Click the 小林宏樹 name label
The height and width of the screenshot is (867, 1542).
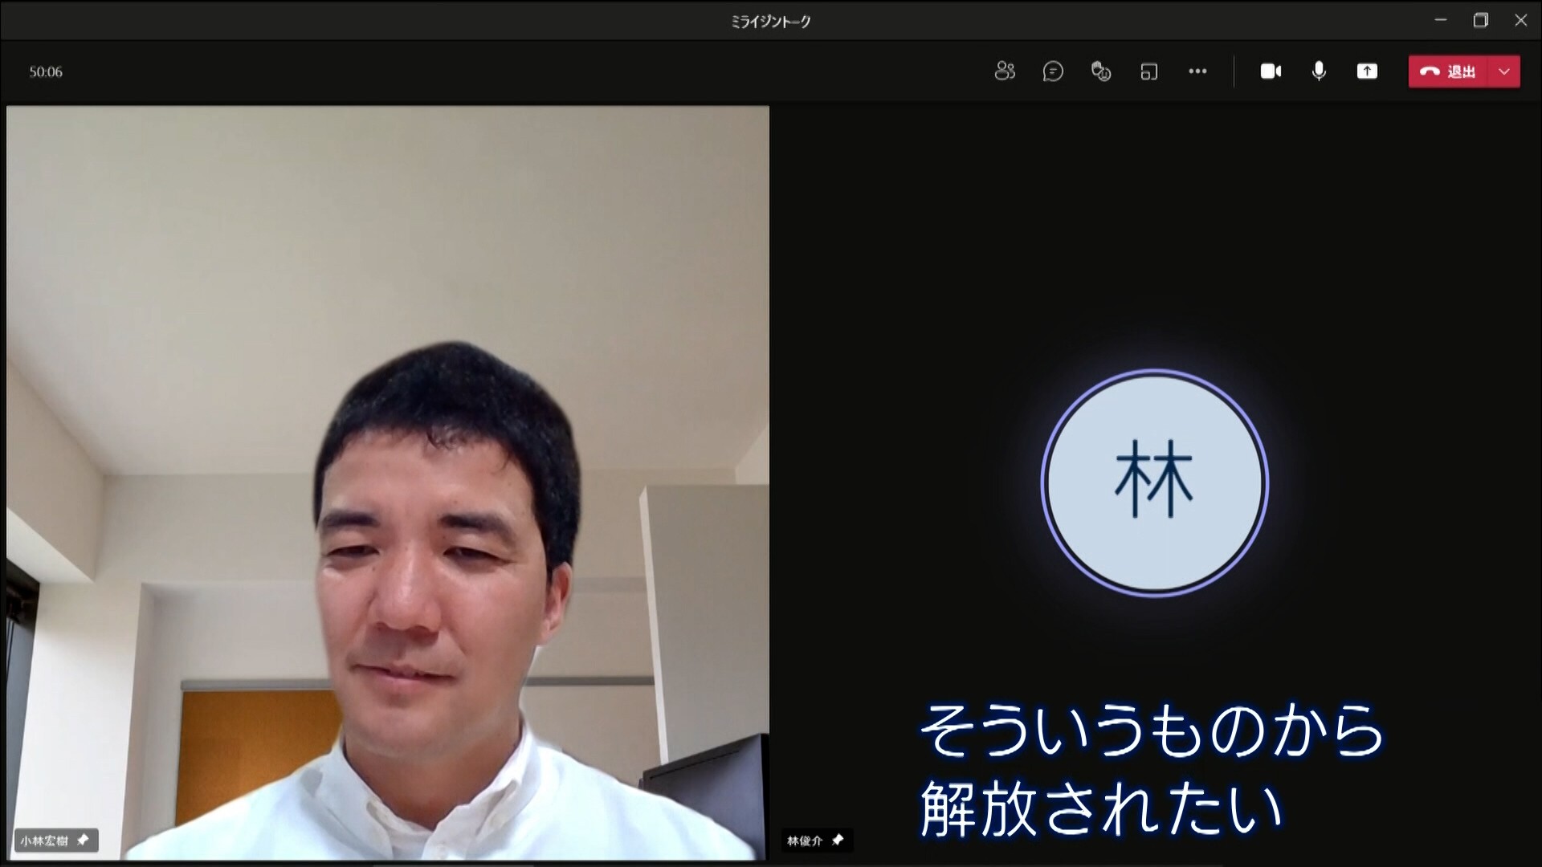[x=44, y=841]
